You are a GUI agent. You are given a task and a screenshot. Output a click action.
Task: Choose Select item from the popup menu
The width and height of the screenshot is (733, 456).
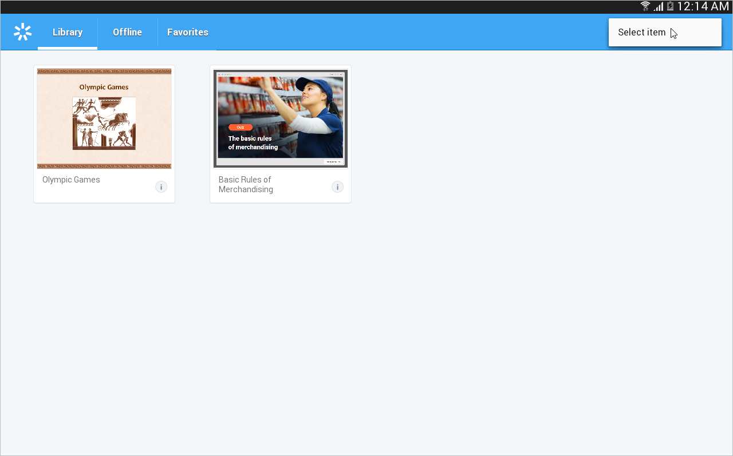[x=642, y=32]
